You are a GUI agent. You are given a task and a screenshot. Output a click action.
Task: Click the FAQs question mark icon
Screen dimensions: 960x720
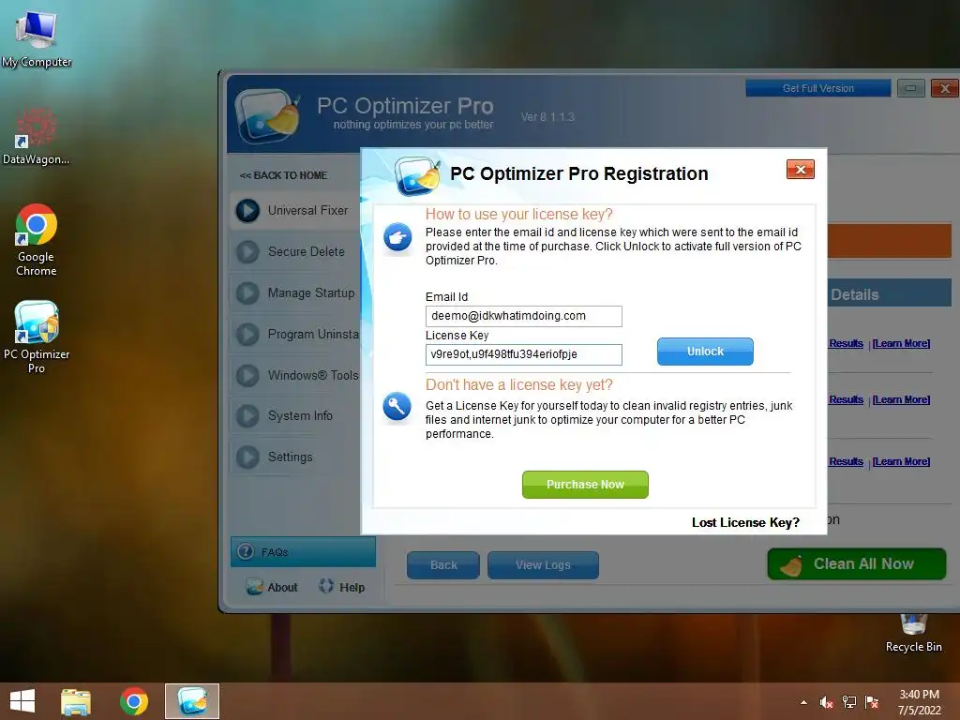[246, 551]
